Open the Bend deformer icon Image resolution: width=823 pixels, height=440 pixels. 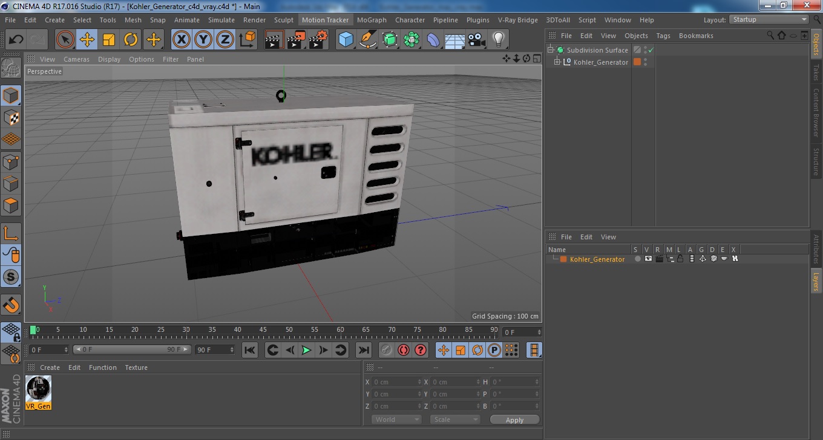(433, 40)
